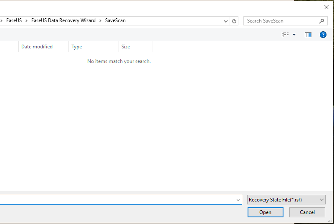Expand the chevron after EaseUS breadcrumb

[26, 20]
